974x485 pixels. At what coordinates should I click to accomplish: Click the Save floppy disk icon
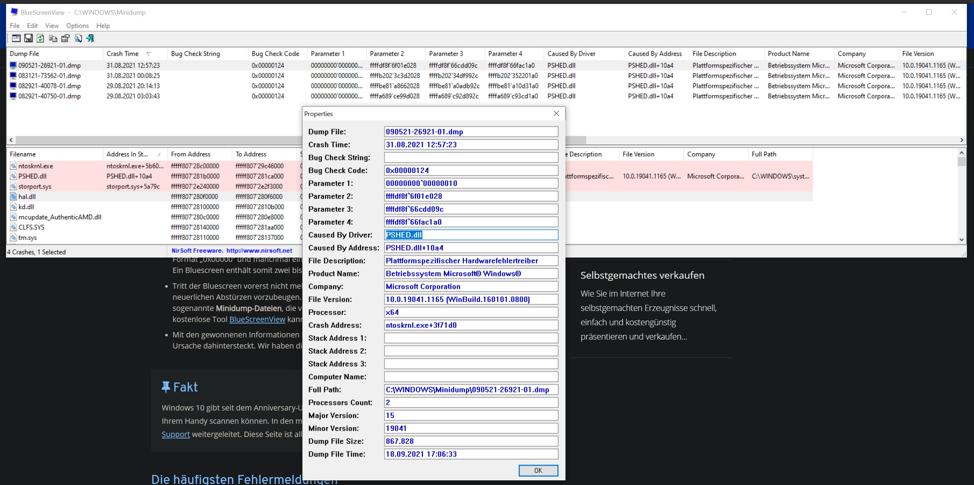coord(28,38)
